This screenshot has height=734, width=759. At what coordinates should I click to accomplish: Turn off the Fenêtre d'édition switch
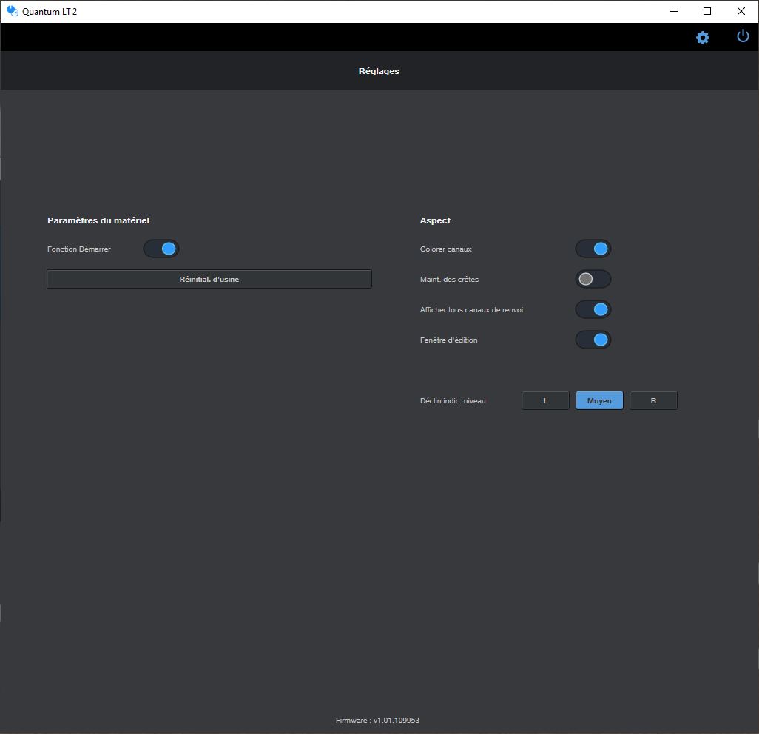point(593,340)
